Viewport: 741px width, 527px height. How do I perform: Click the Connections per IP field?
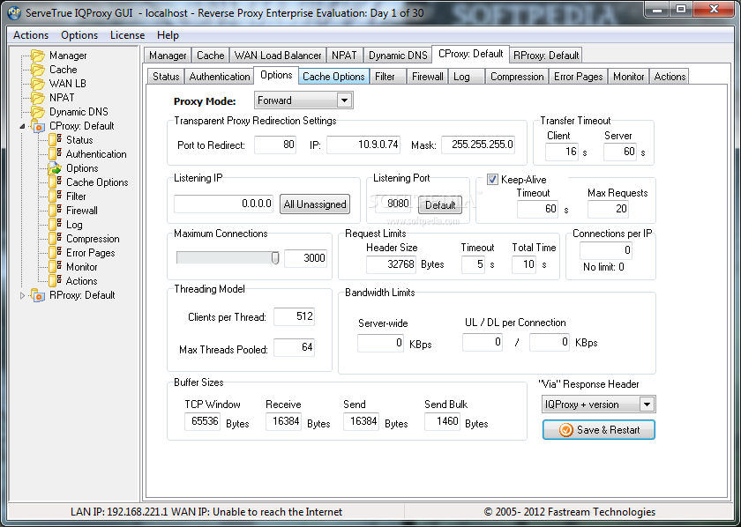(606, 249)
